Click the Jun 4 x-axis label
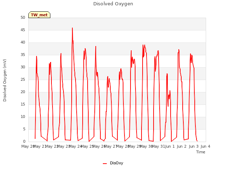 click(205, 146)
